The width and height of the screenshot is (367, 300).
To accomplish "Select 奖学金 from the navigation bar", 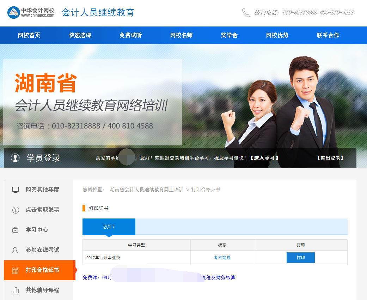I will [x=229, y=35].
